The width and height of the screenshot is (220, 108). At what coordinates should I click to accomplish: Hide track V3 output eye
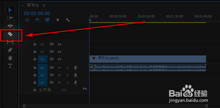[60, 45]
